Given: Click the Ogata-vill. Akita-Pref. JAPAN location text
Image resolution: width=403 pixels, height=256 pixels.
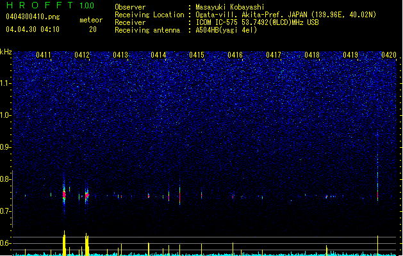Looking at the screenshot, I should (286, 15).
